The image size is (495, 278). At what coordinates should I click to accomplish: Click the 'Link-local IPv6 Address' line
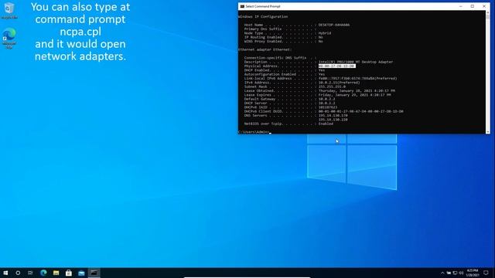tap(320, 79)
